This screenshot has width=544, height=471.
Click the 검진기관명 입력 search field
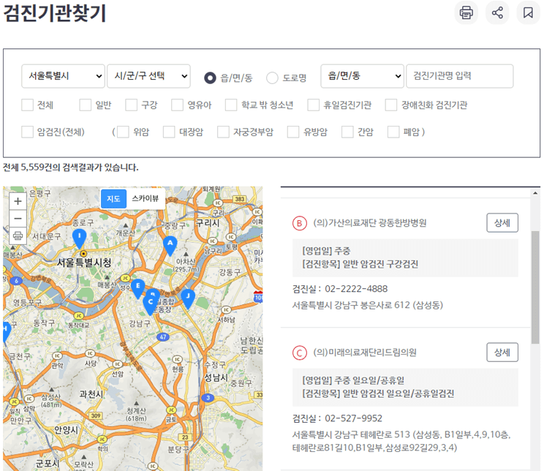coord(460,76)
